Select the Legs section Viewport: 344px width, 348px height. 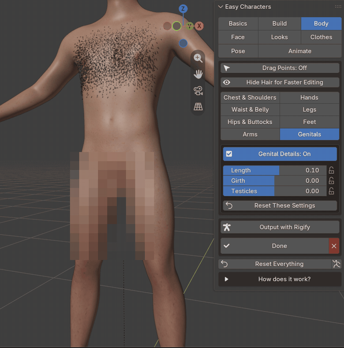coord(309,110)
